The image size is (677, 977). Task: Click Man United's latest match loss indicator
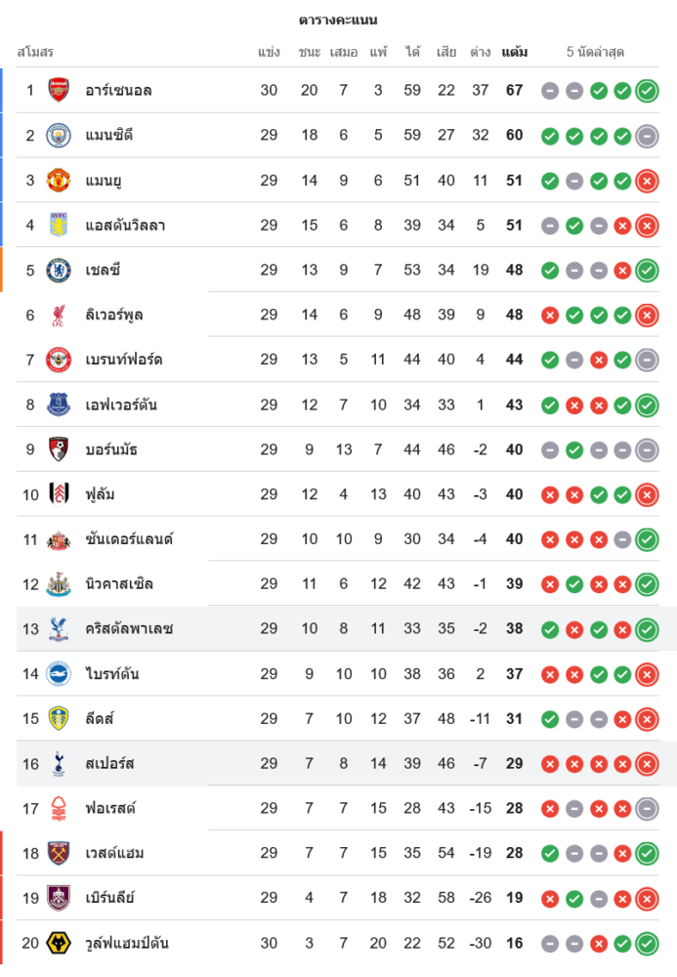[647, 181]
